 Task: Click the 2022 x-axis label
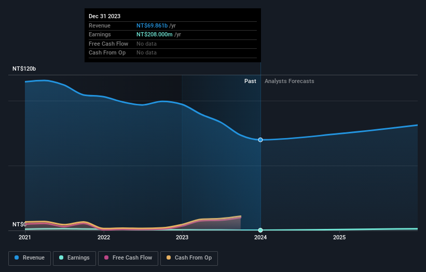(104, 237)
